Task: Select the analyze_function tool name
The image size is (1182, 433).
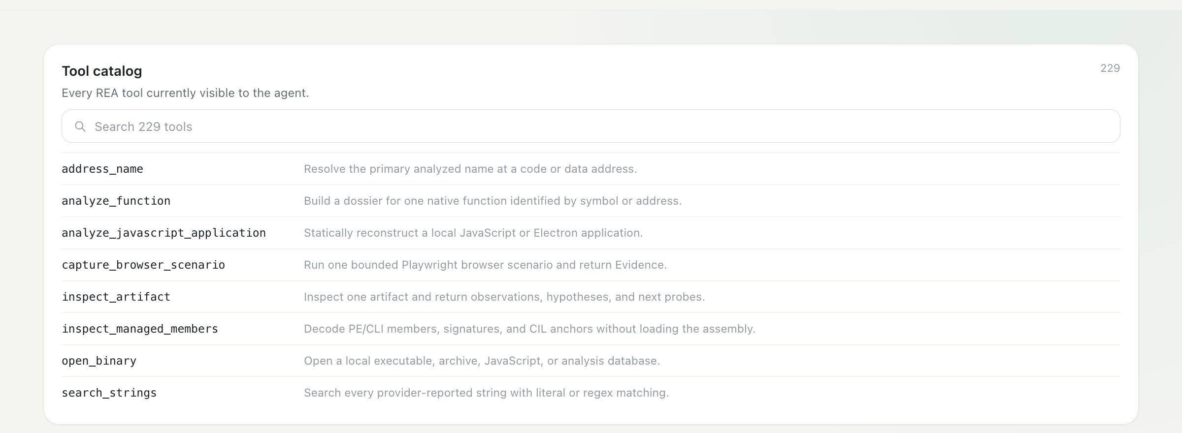Action: coord(116,201)
